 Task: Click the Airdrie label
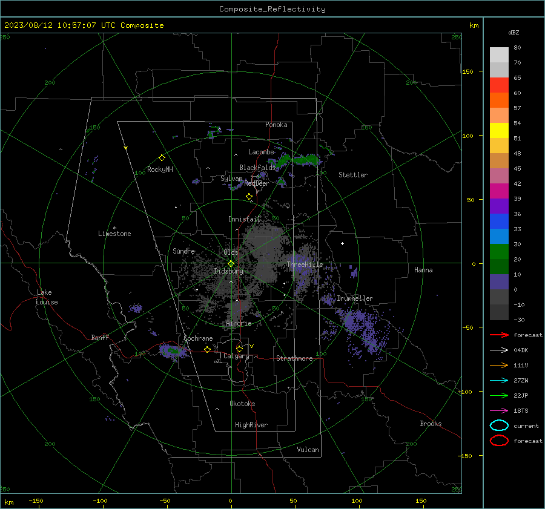click(239, 323)
